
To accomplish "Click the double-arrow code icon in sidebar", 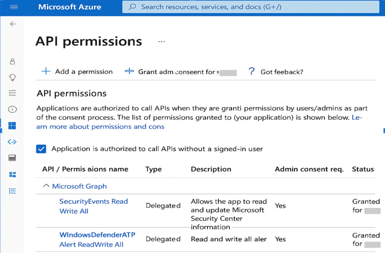I will click(x=12, y=142).
